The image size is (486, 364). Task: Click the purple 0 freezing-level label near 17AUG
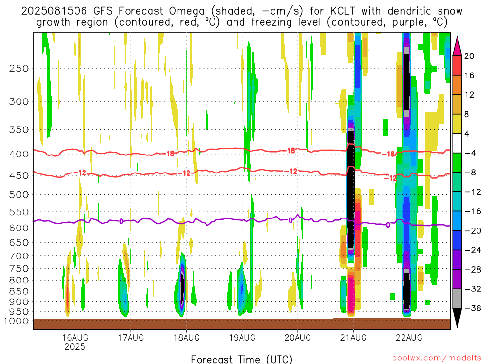tap(121, 221)
